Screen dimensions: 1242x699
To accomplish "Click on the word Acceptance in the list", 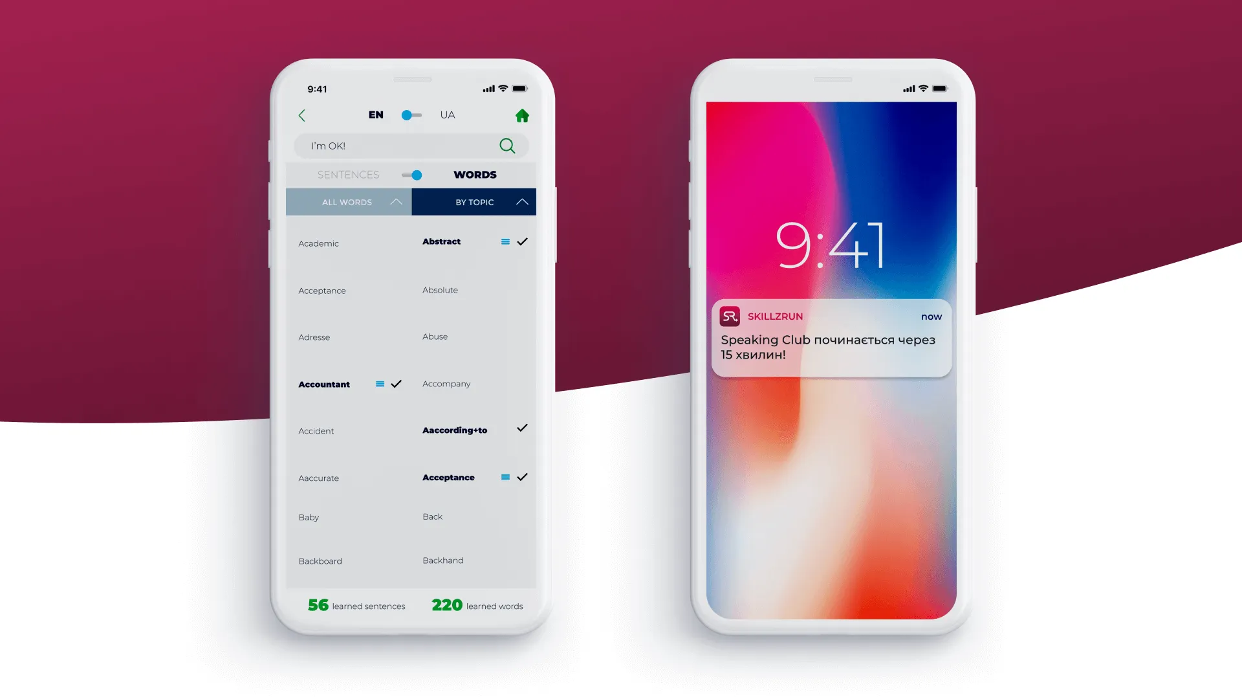I will tap(323, 289).
